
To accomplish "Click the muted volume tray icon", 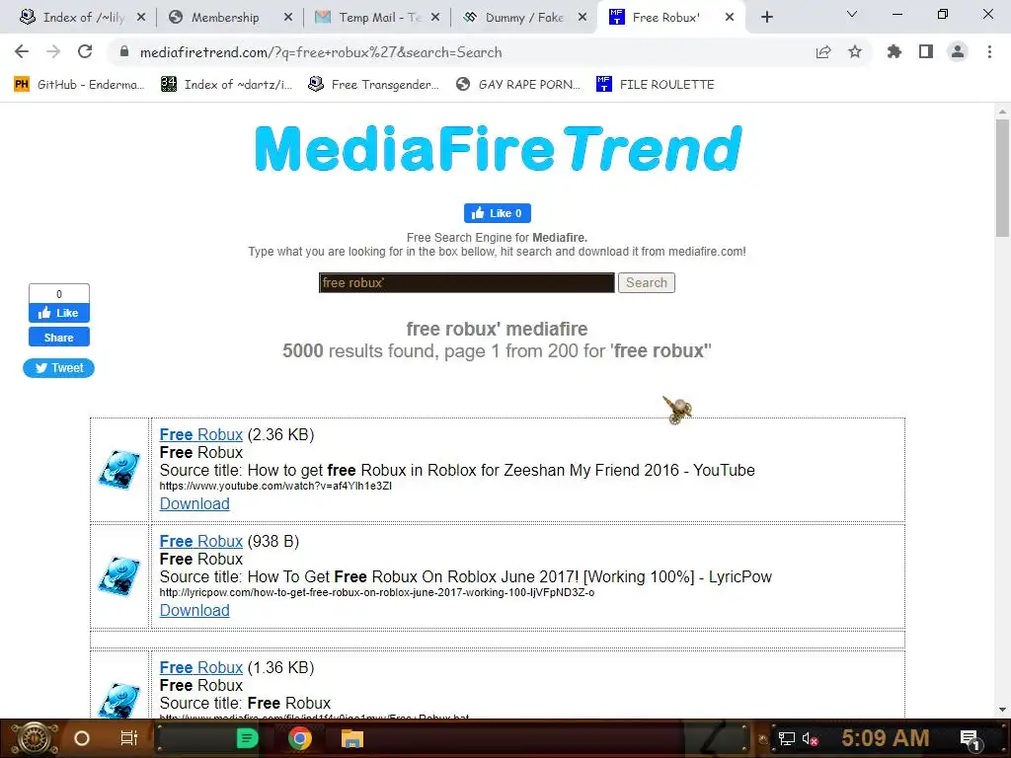I will point(810,738).
